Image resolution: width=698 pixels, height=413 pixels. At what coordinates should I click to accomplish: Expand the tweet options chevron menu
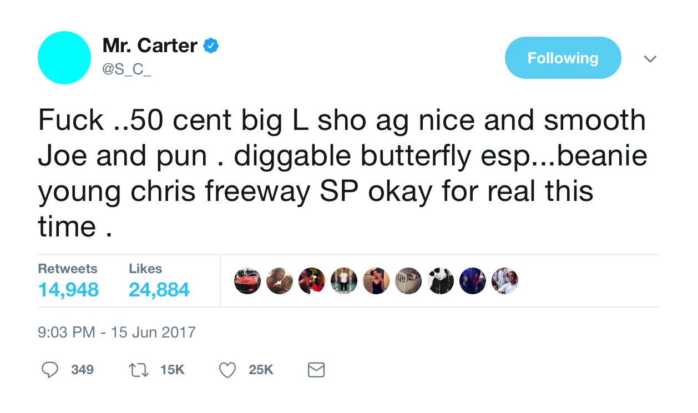650,58
